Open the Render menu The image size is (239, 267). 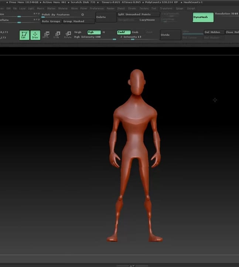110,8
